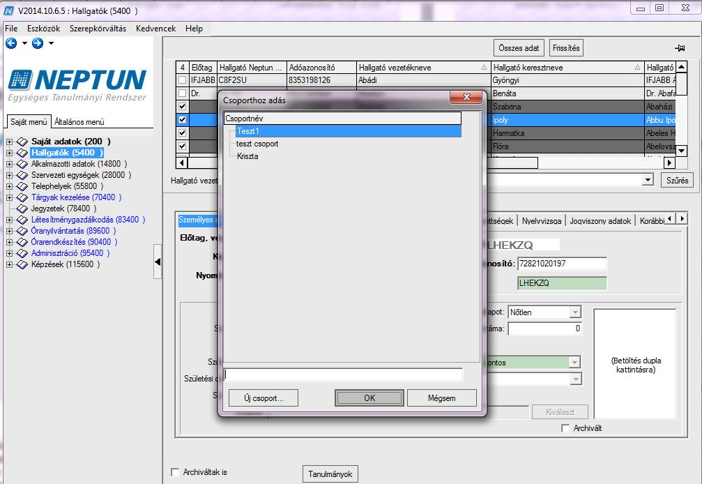Click the Hallgató keresztneve column header

coord(567,68)
